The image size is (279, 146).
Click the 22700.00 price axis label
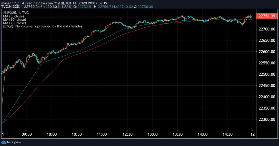tap(267, 29)
